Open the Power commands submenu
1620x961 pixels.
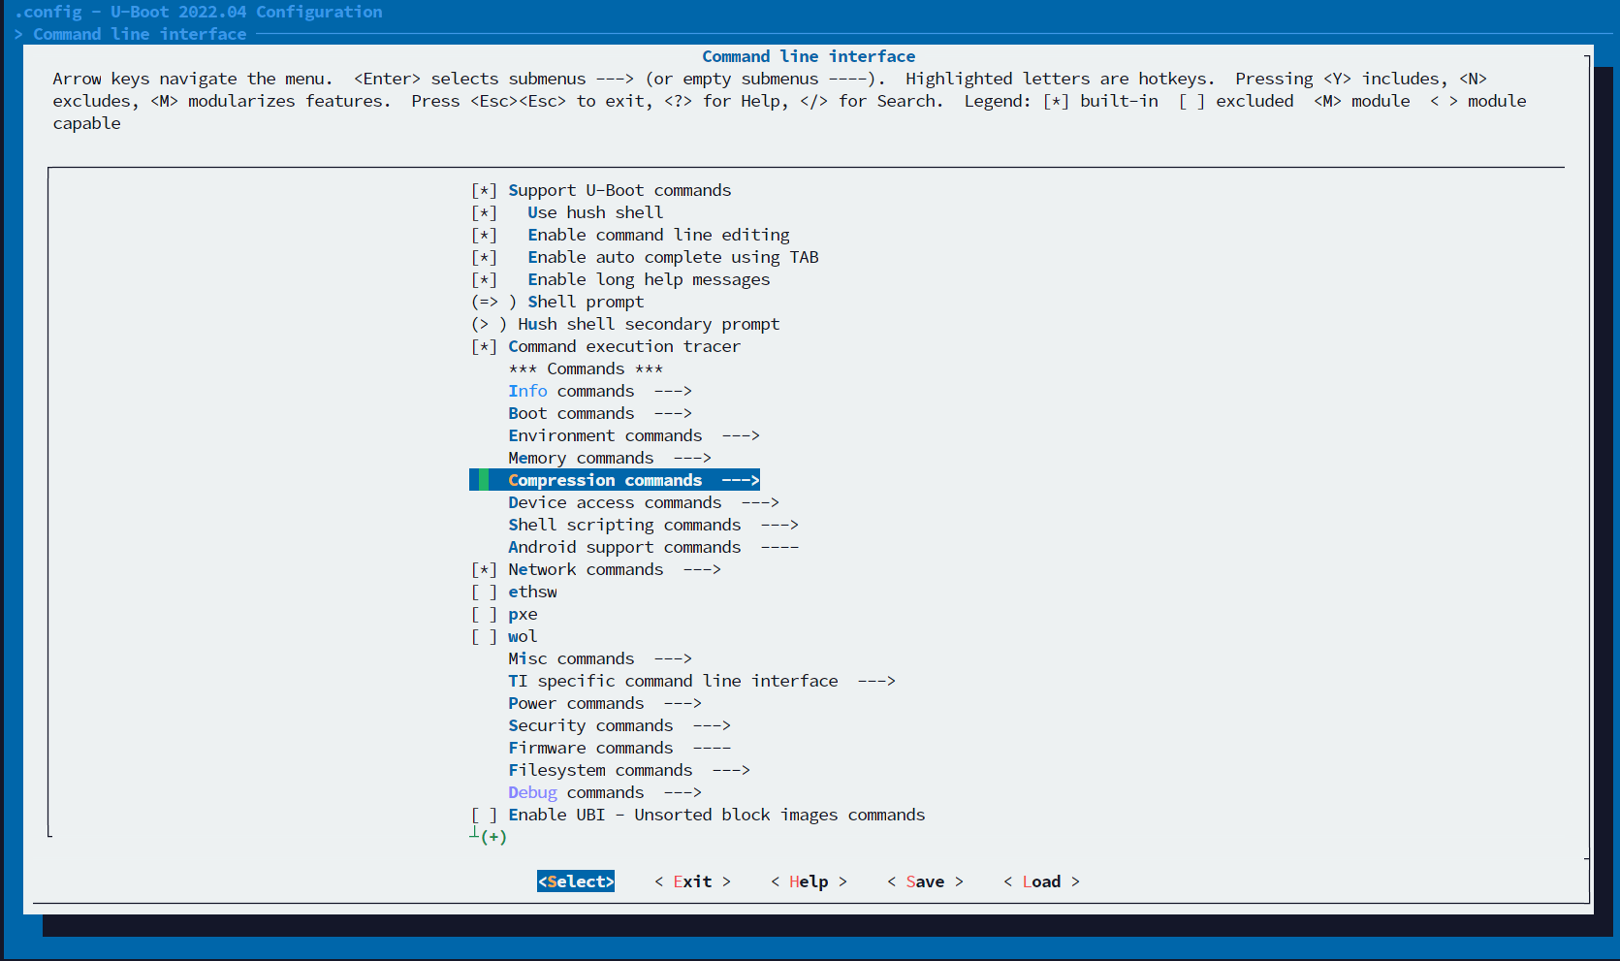(x=605, y=703)
